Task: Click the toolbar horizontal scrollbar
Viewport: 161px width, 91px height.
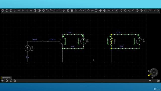Action: (x=60, y=13)
